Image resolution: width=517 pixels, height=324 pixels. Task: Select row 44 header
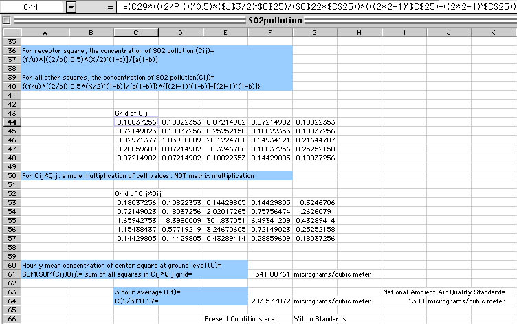tap(12, 122)
